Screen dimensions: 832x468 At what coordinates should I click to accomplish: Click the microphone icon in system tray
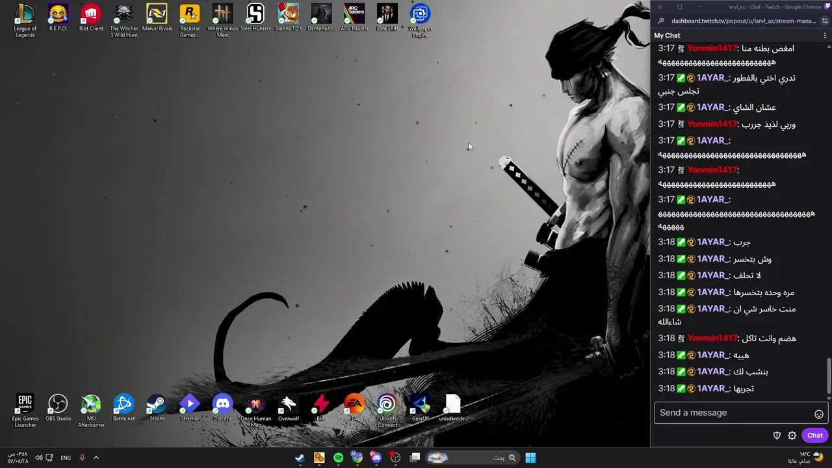click(82, 458)
